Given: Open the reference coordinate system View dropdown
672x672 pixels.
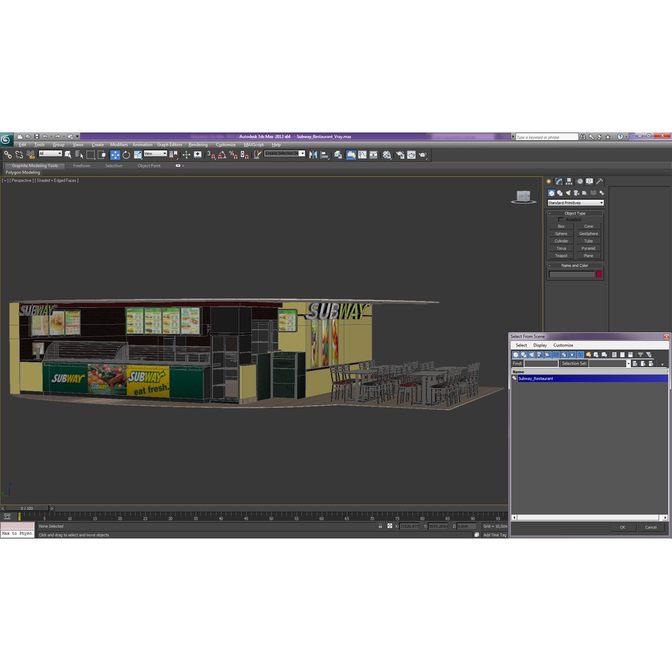Looking at the screenshot, I should (155, 154).
